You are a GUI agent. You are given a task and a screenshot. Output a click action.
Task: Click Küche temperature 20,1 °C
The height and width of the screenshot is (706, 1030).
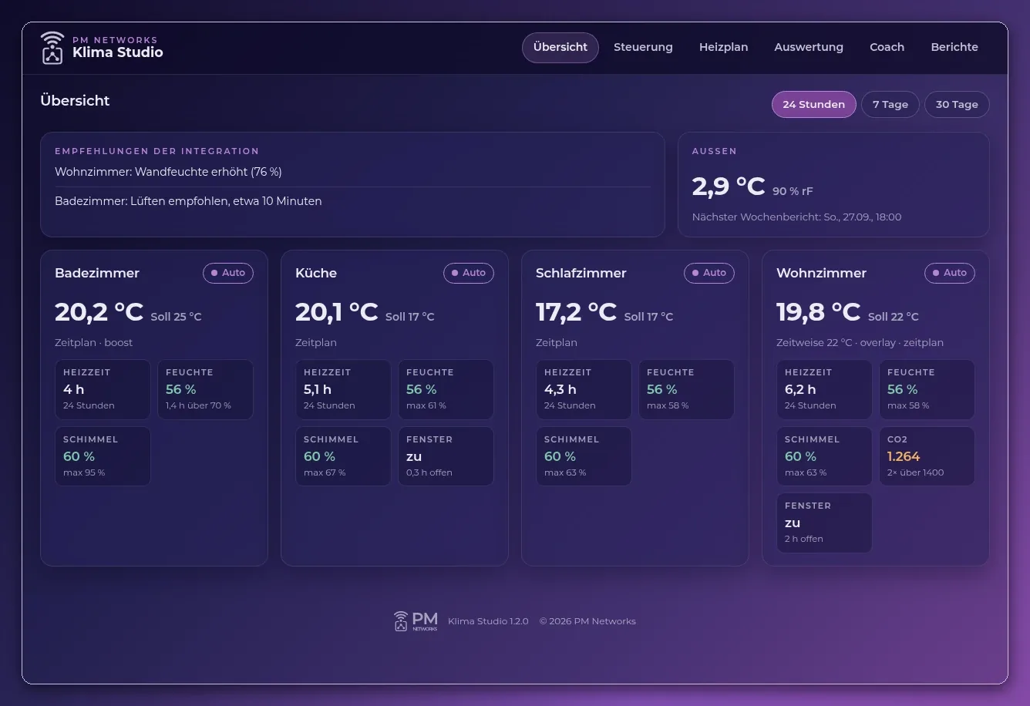pyautogui.click(x=337, y=312)
